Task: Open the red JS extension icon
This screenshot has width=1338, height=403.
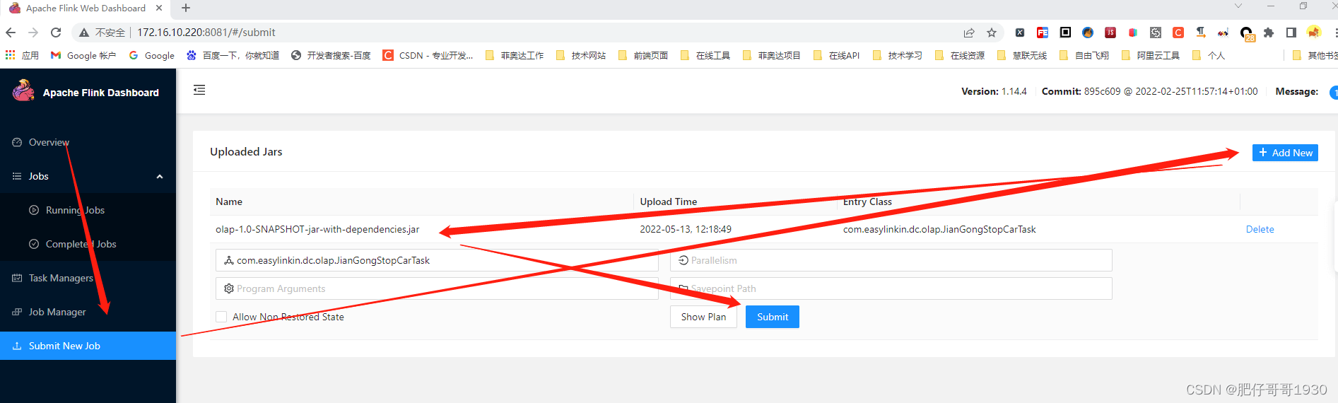Action: click(x=1110, y=33)
